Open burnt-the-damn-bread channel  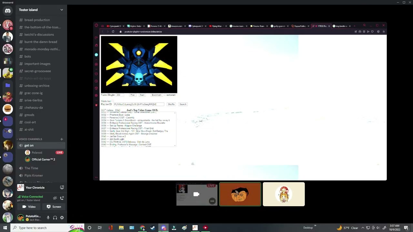[41, 42]
